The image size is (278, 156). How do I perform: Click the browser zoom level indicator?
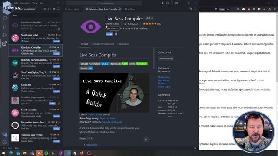click(222, 9)
